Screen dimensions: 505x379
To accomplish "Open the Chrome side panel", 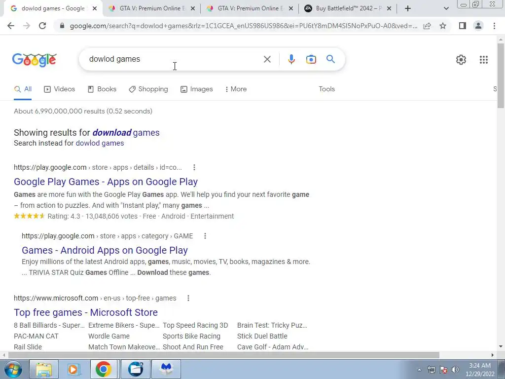I will 463,26.
